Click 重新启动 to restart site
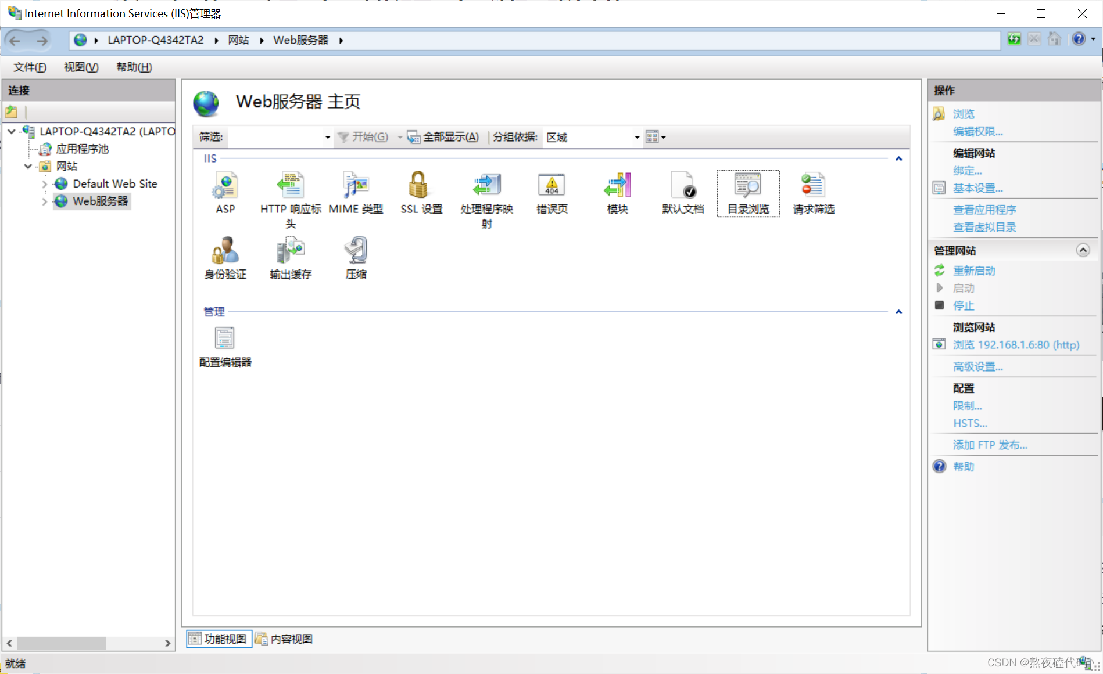Viewport: 1103px width, 674px height. coord(974,271)
